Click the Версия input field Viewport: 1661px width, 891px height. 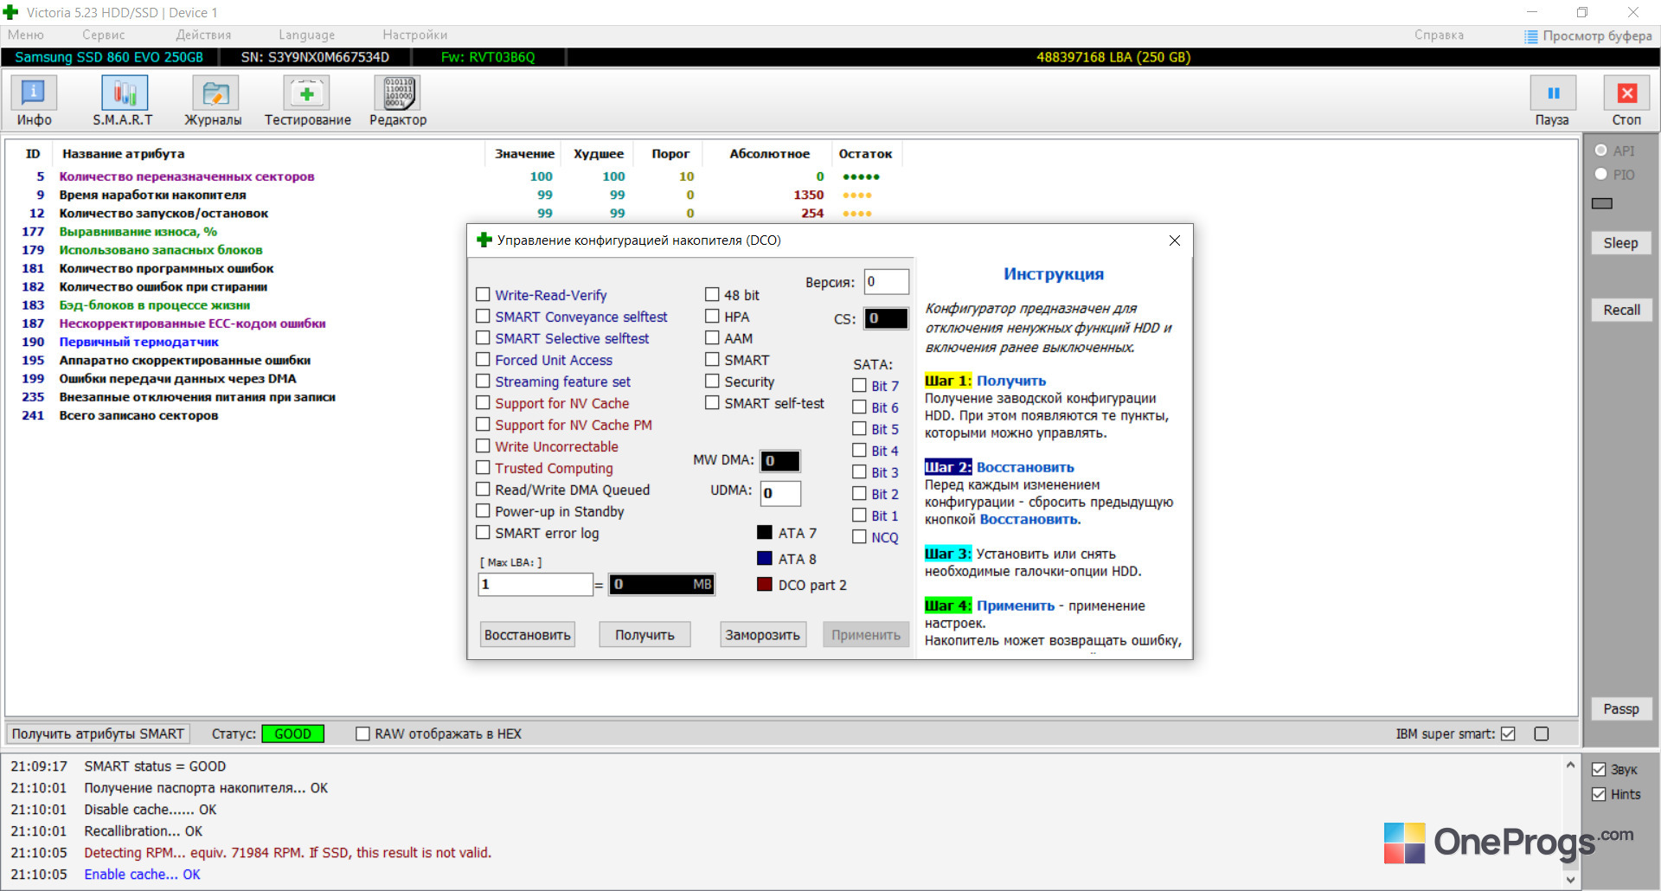(887, 282)
